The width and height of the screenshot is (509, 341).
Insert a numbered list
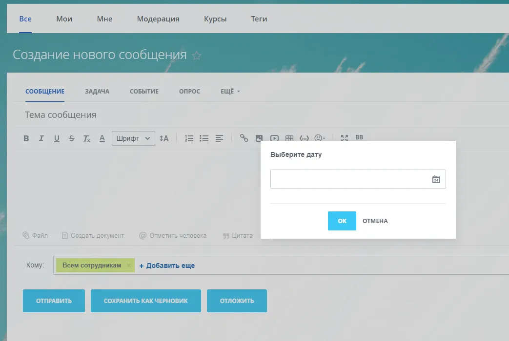pos(189,138)
